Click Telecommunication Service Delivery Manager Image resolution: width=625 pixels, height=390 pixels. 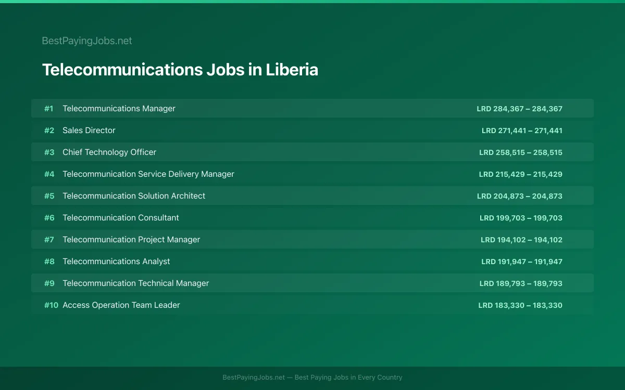click(x=148, y=174)
